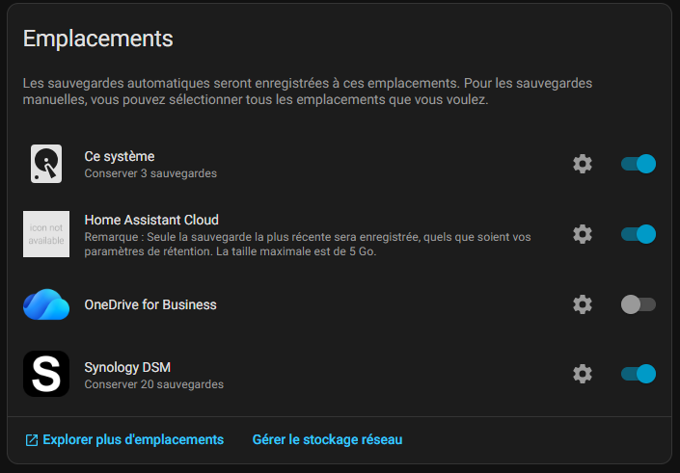
Task: Open Explorer plus d'emplacements link
Action: [133, 439]
